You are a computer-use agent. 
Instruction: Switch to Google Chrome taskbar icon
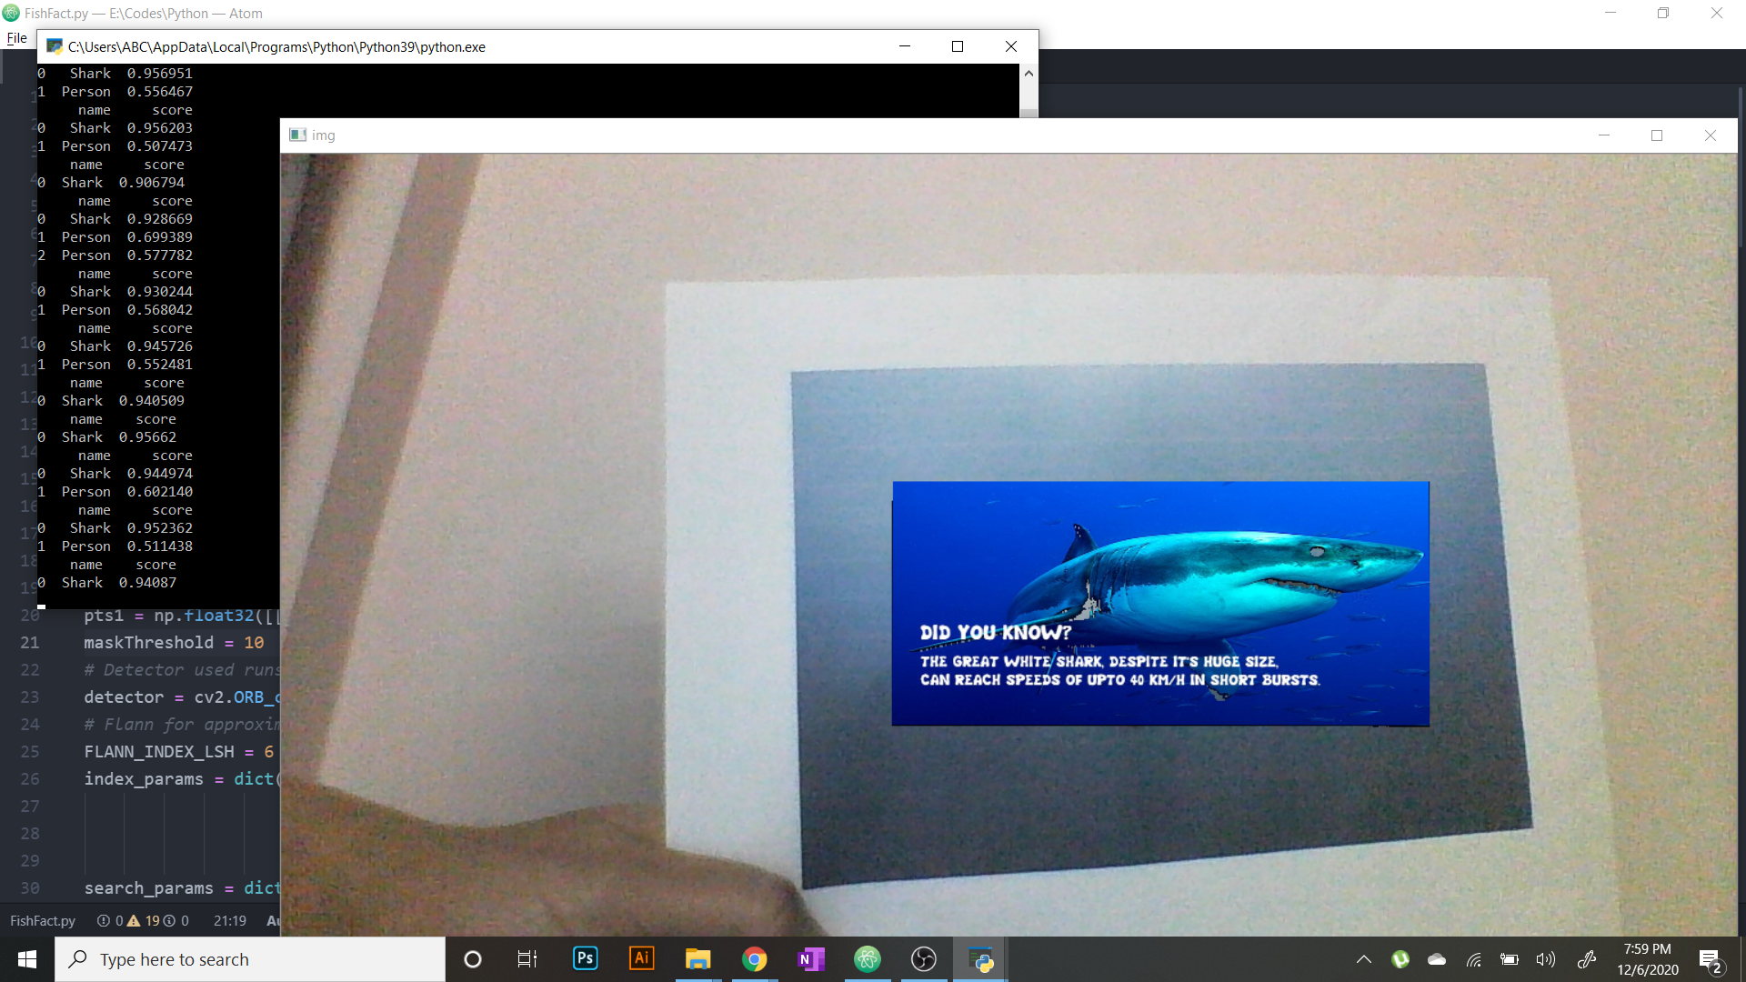pyautogui.click(x=754, y=959)
